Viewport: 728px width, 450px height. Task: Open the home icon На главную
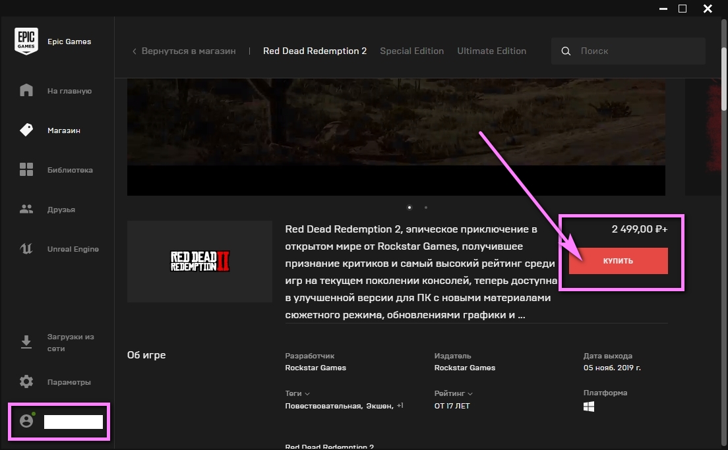tap(26, 91)
